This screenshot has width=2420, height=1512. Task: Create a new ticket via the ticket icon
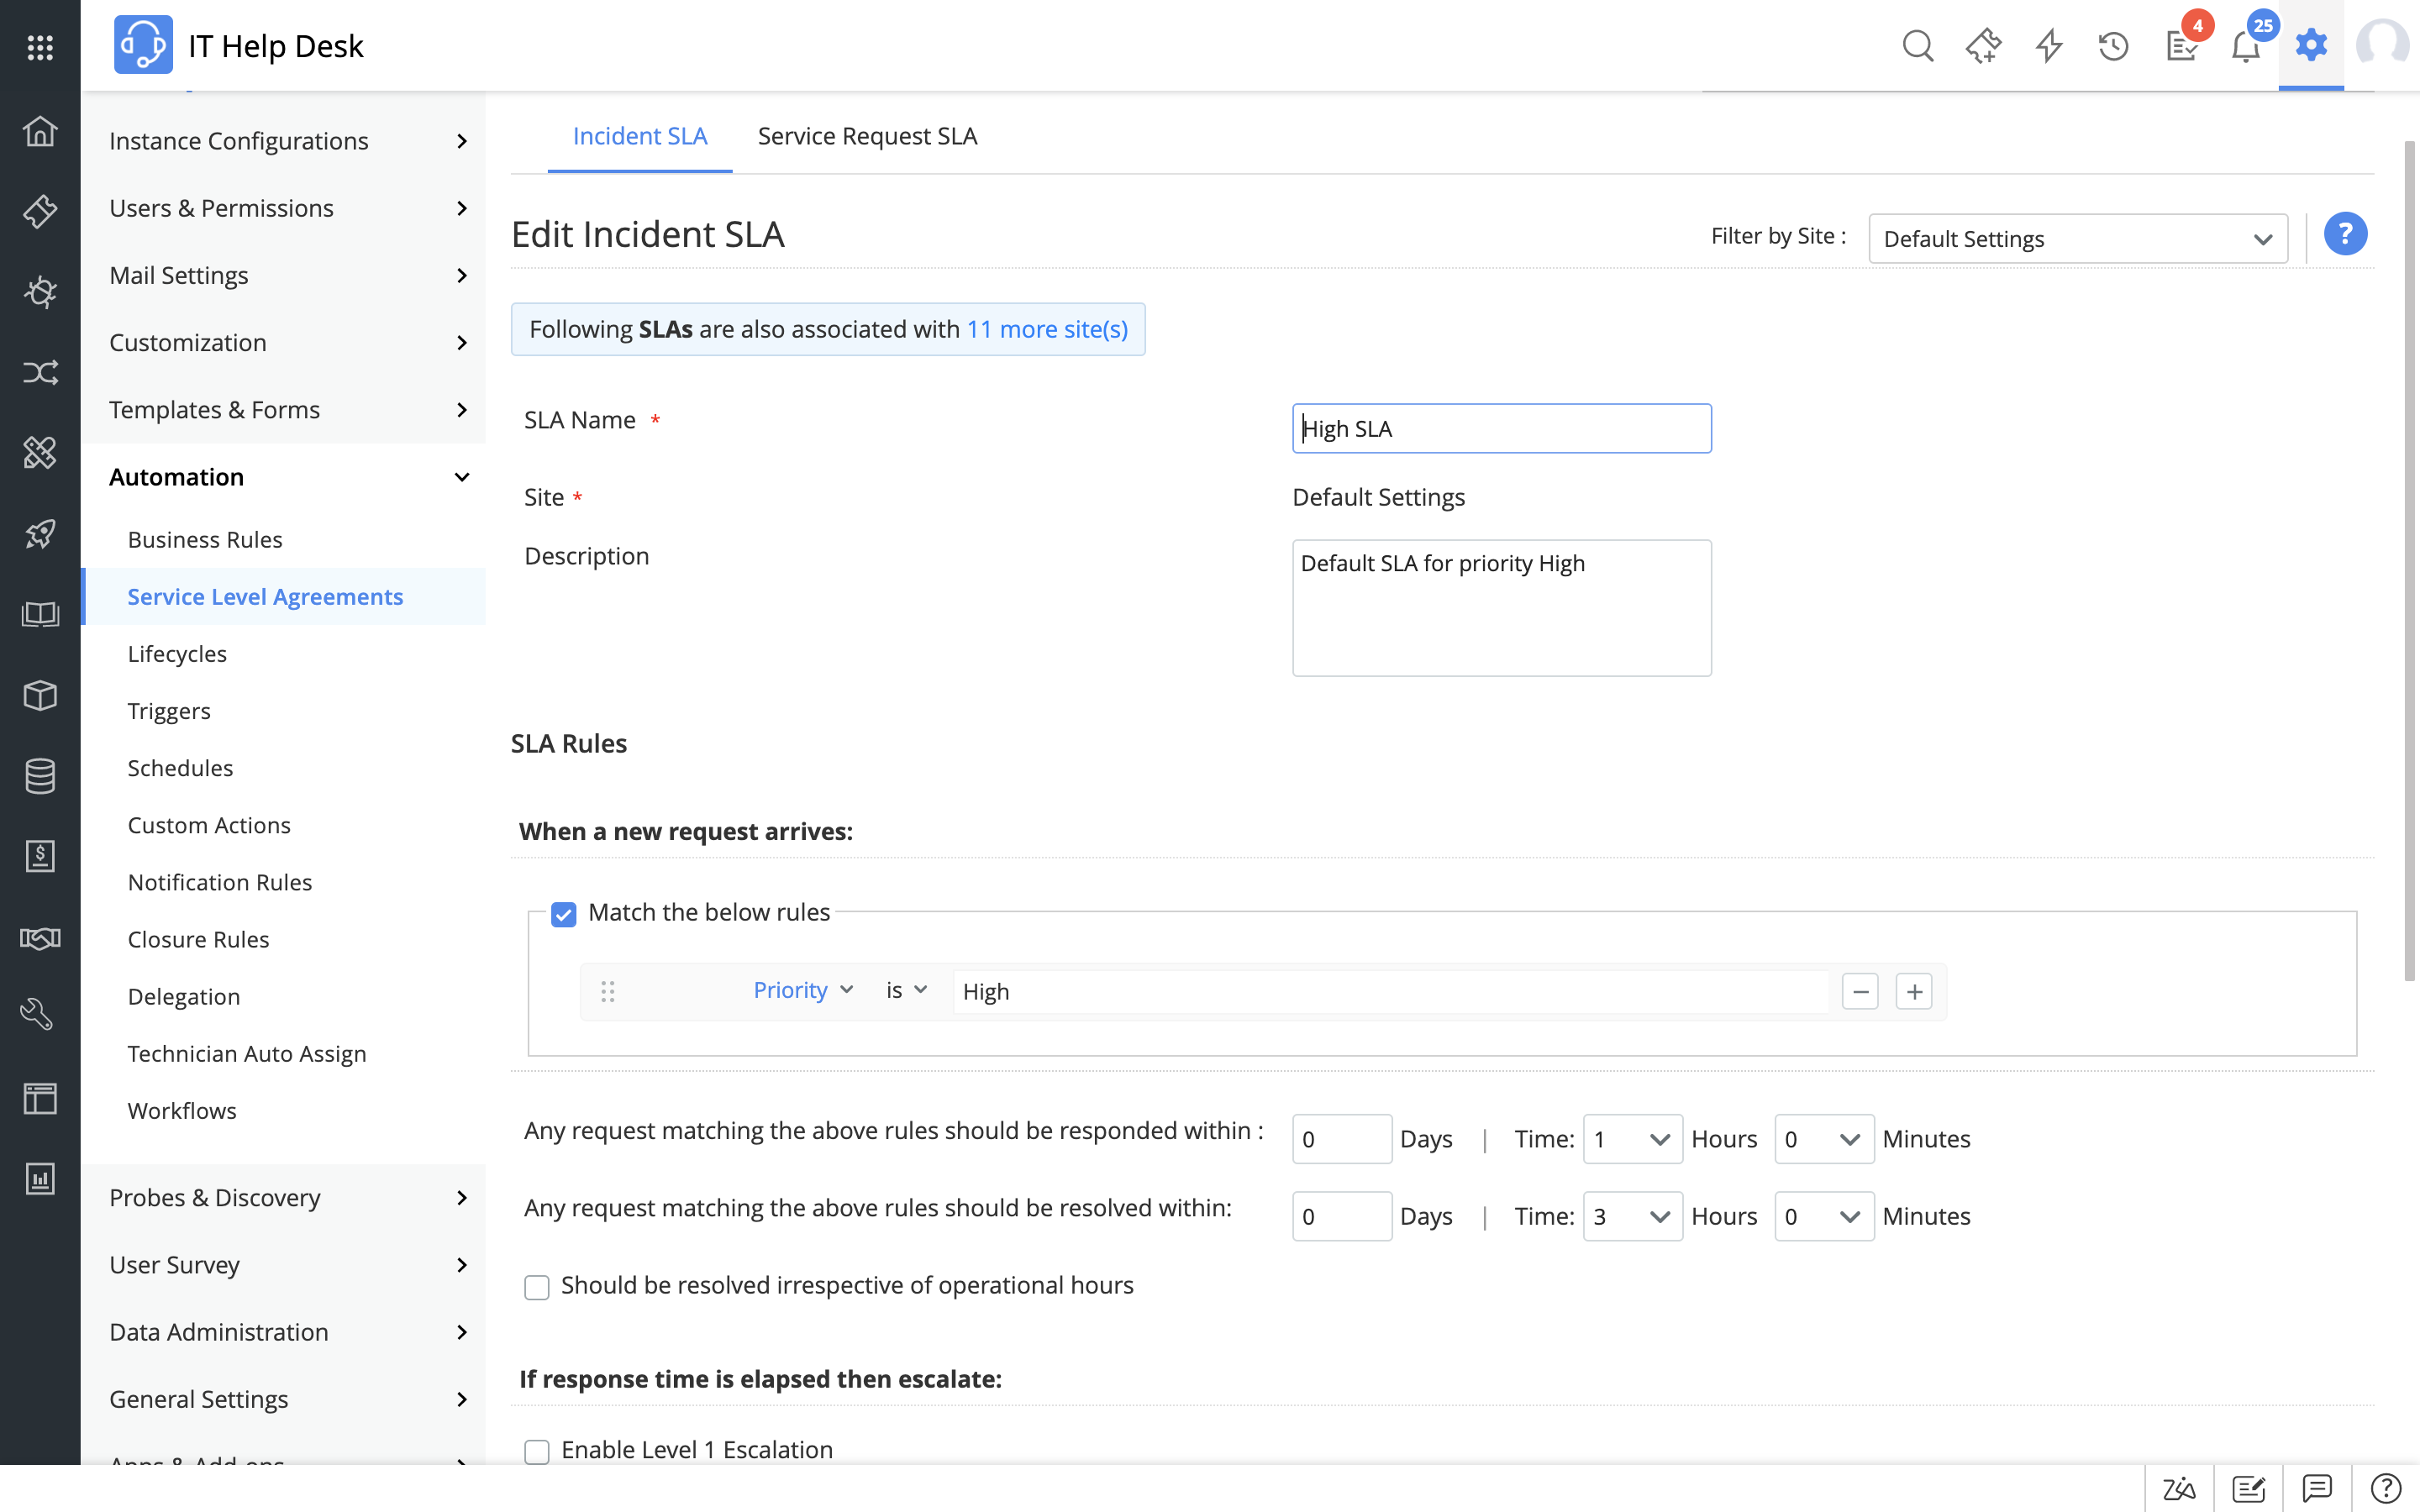pos(1982,45)
